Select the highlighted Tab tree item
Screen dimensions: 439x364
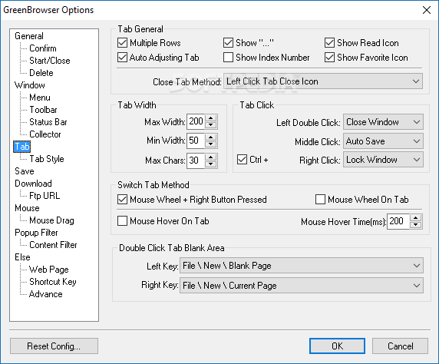[21, 147]
